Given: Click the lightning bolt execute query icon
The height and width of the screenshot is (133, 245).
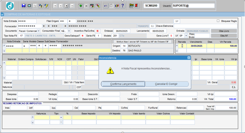Looking at the screenshot, I should 46,6.
